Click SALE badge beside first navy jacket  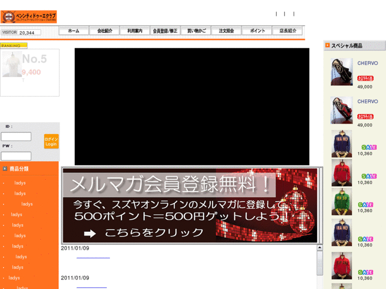[x=369, y=147]
